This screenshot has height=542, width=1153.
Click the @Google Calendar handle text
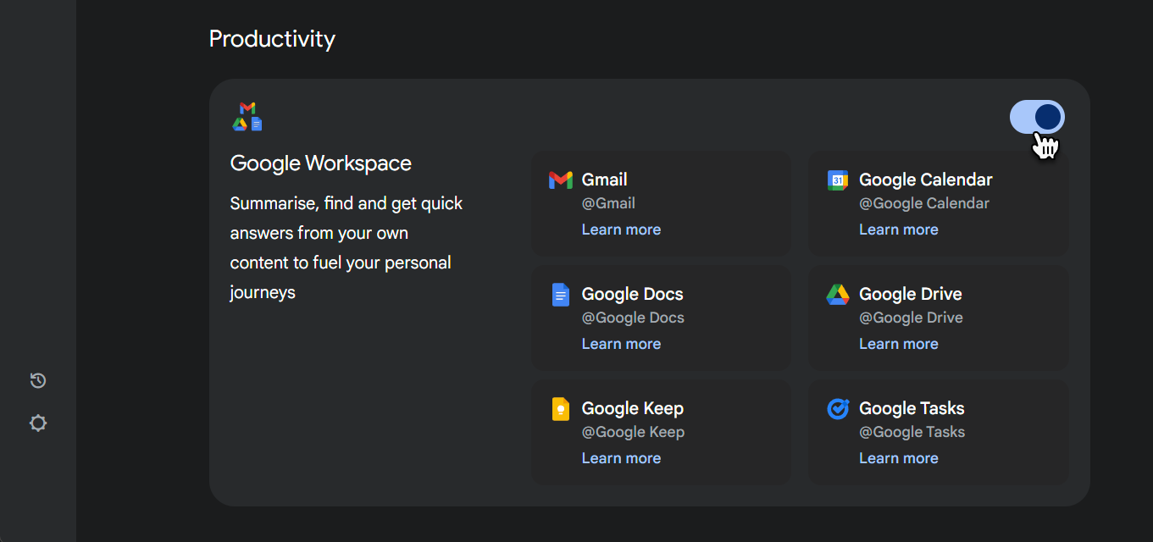[x=924, y=203]
